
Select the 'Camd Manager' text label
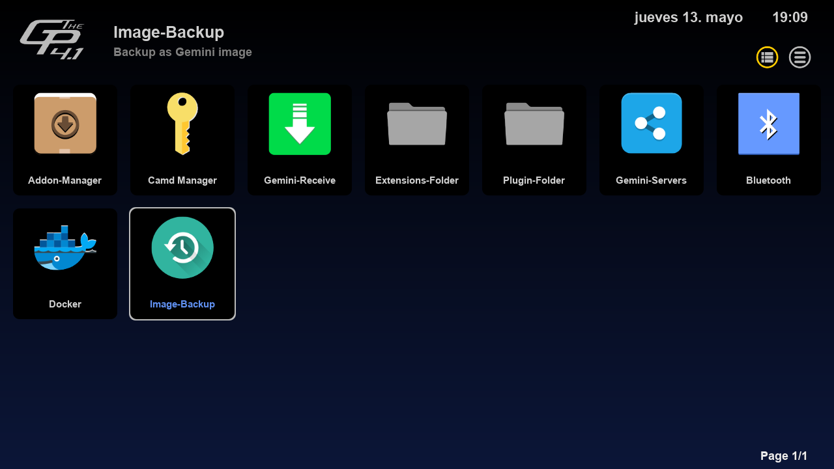(x=182, y=180)
